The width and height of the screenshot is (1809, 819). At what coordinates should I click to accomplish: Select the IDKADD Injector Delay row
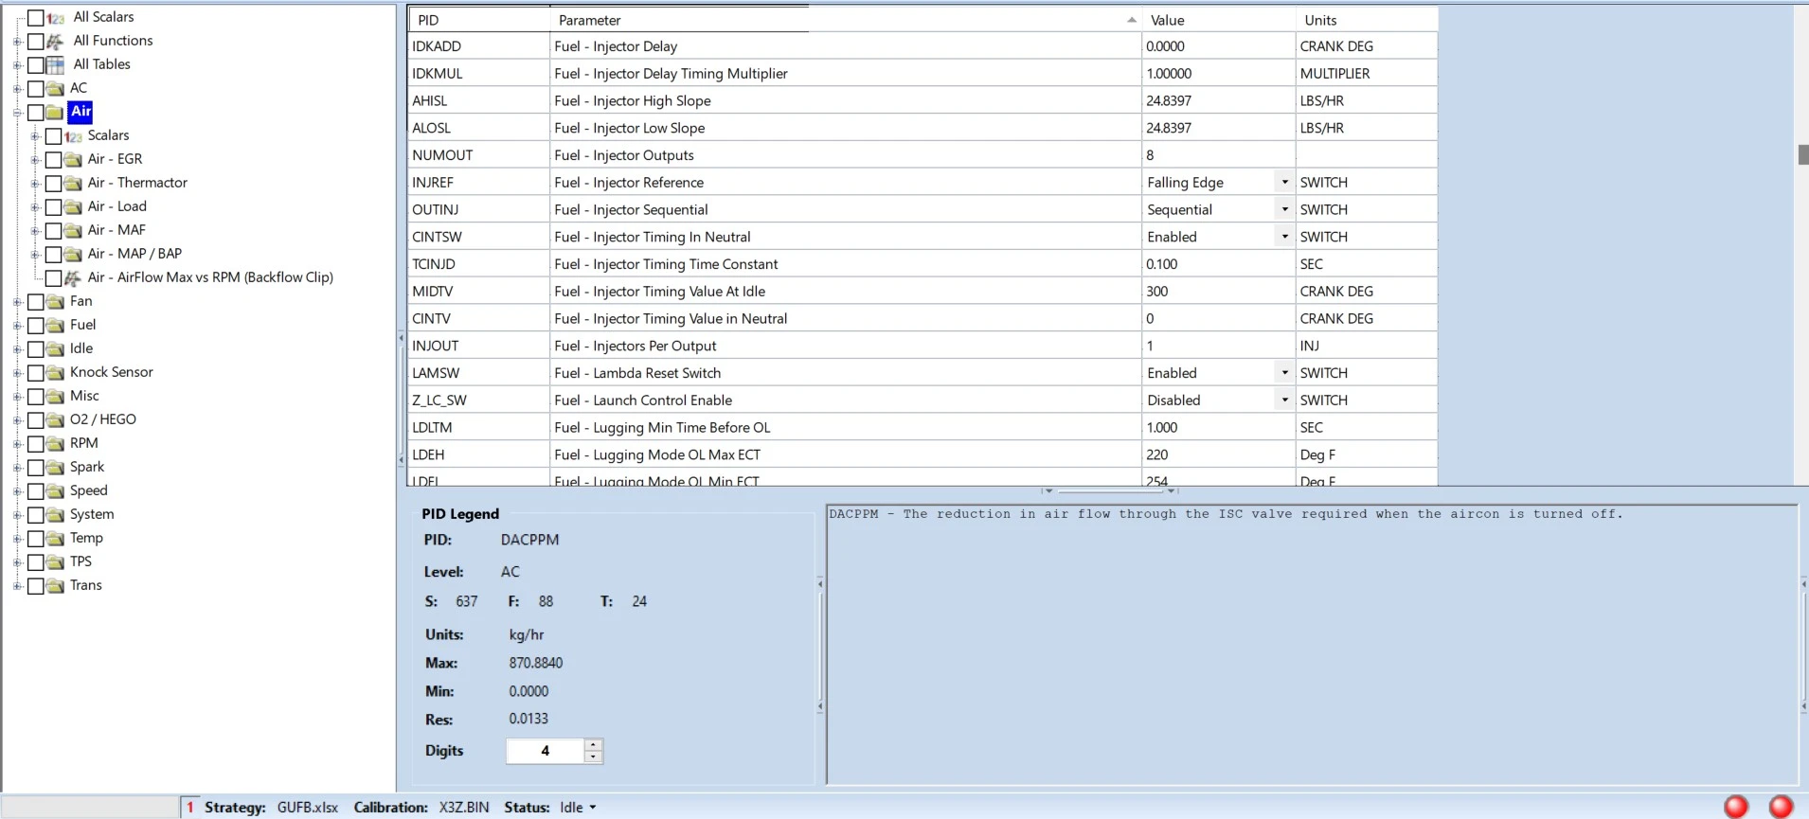click(923, 46)
